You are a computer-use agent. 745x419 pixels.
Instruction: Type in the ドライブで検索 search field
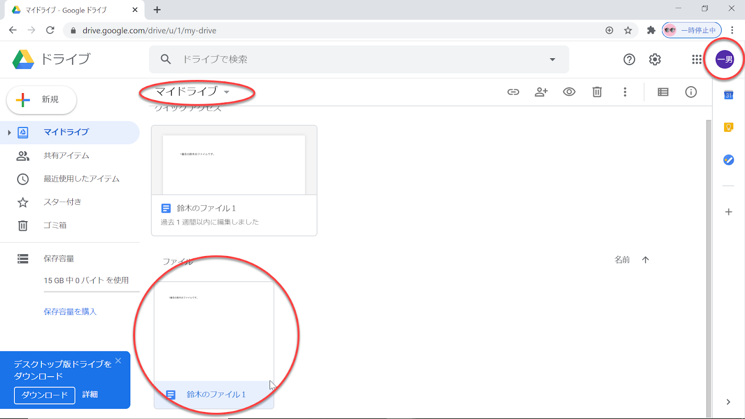point(359,59)
